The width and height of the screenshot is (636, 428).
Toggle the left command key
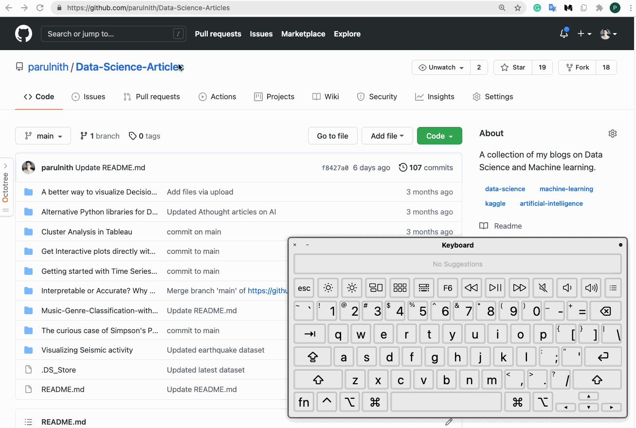click(375, 402)
